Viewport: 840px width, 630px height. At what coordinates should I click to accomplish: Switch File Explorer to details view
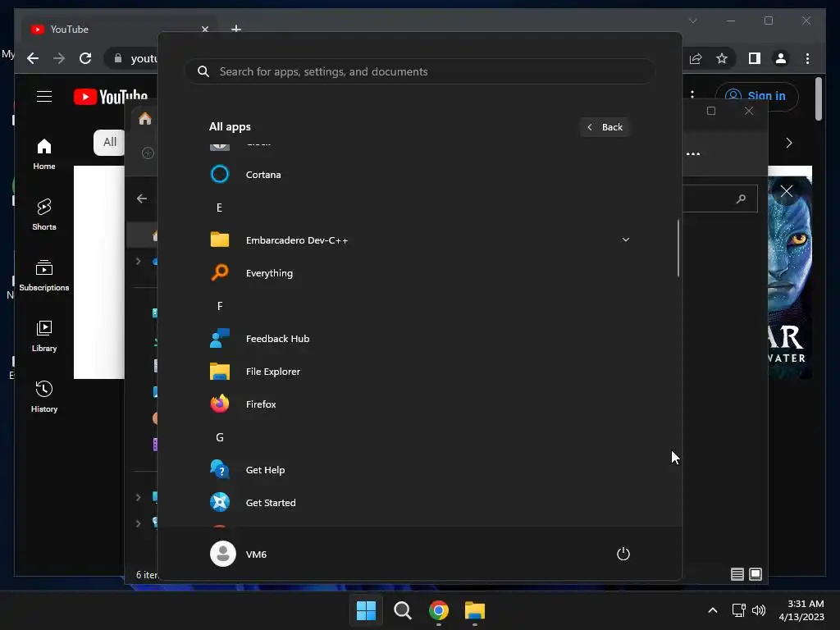[737, 574]
